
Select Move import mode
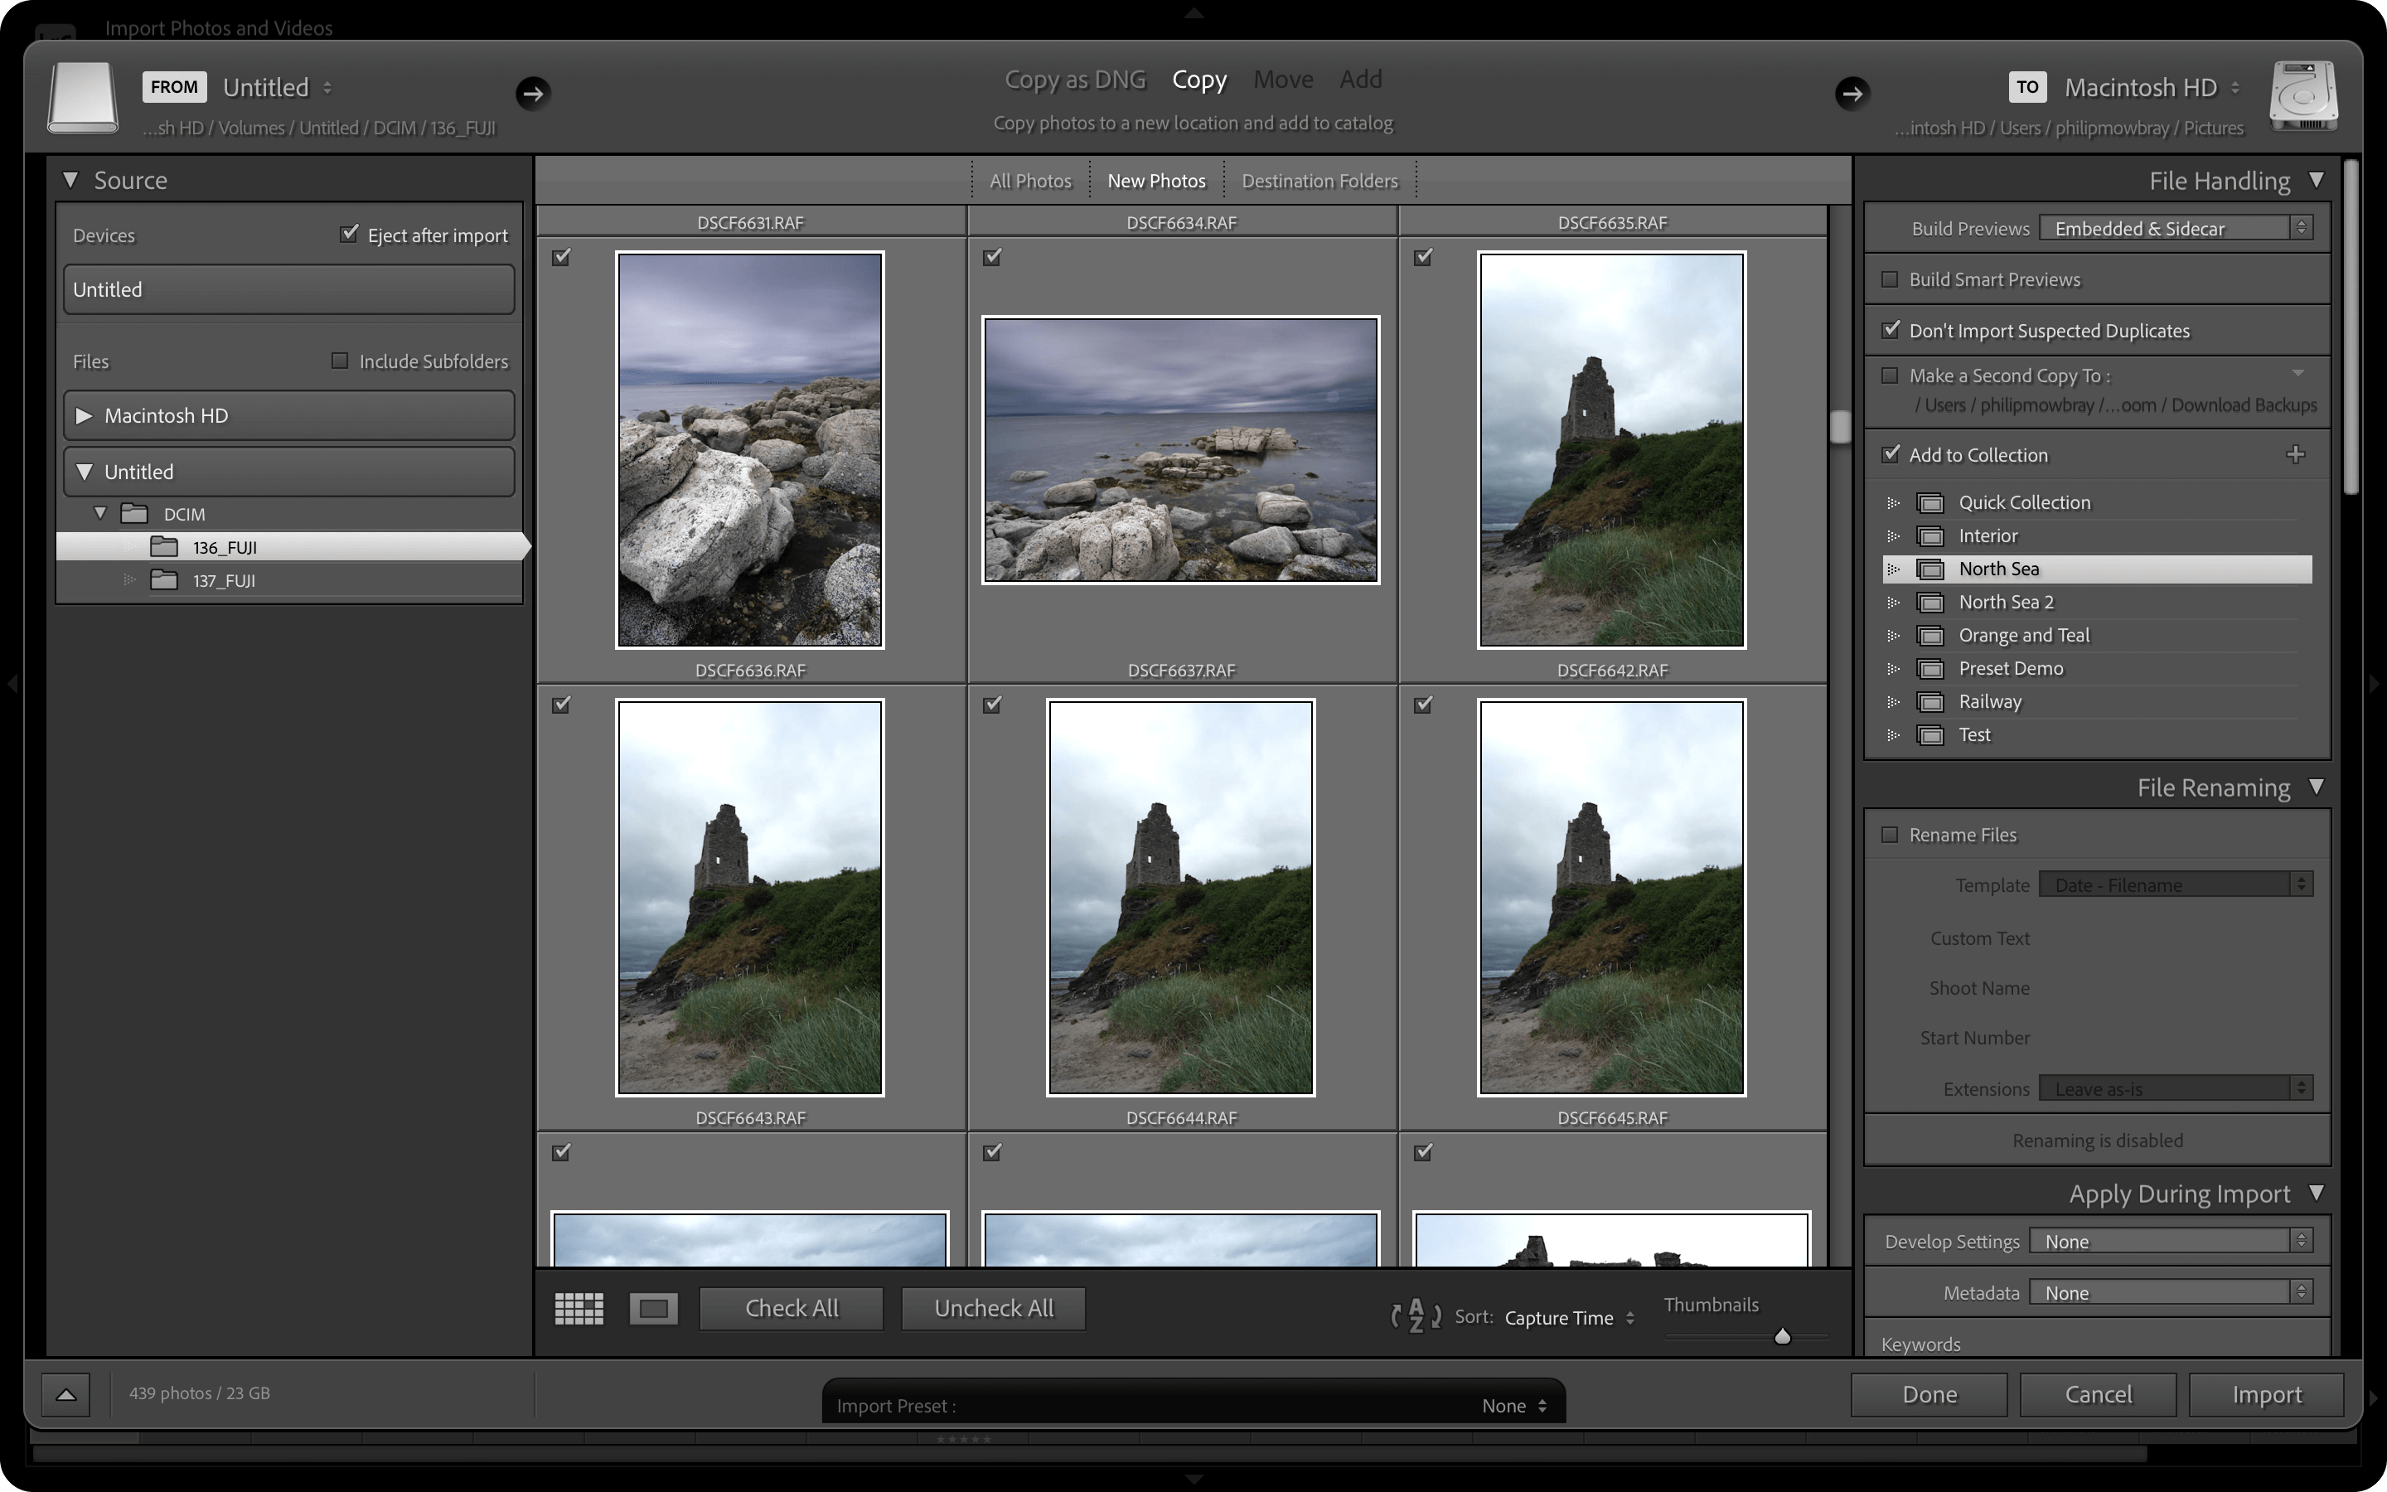point(1283,79)
